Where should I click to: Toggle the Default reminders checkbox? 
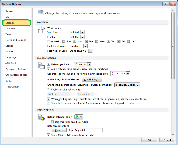[x=48, y=64]
